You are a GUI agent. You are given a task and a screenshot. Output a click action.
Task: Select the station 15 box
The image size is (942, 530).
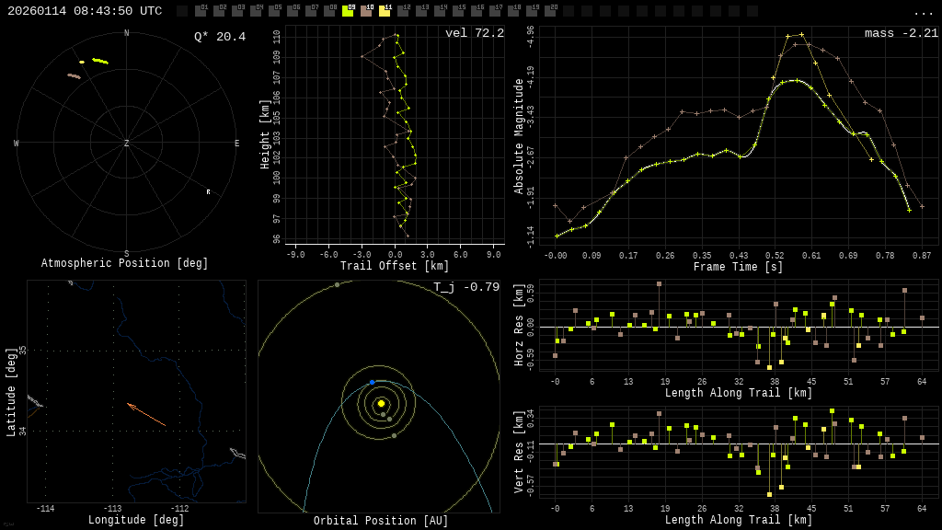[x=458, y=11]
